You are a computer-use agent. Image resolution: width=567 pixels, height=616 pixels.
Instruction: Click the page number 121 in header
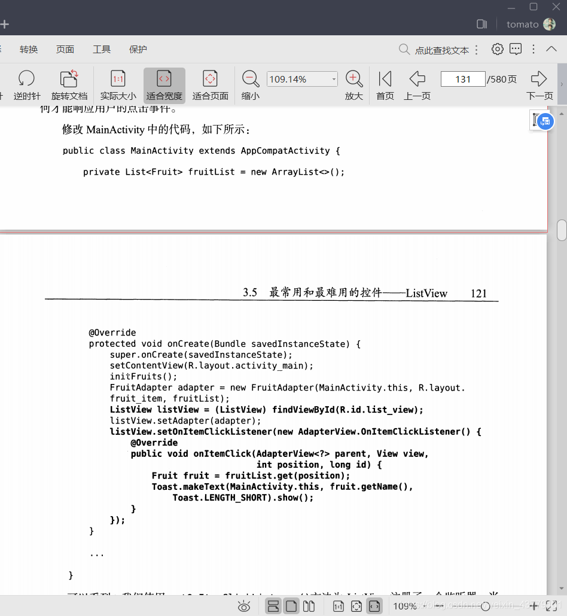[x=478, y=294]
